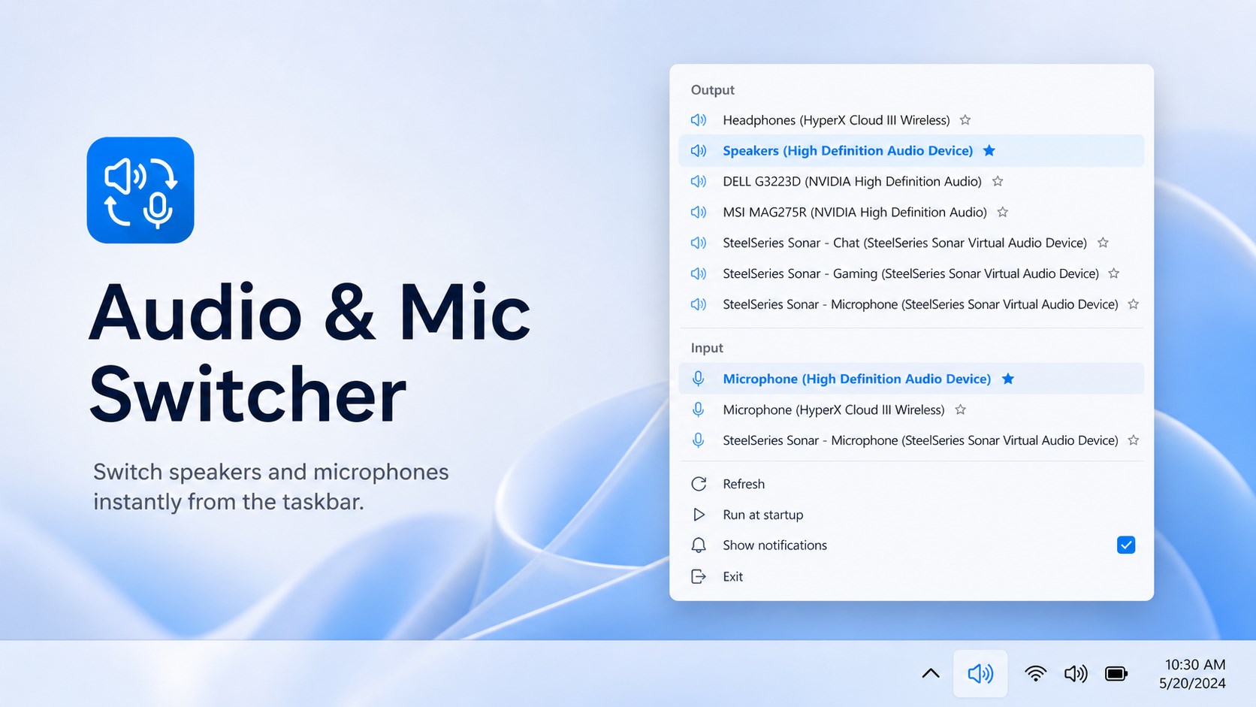Image resolution: width=1256 pixels, height=707 pixels.
Task: Star the Microphone HyperX Cloud III input
Action: tap(960, 409)
